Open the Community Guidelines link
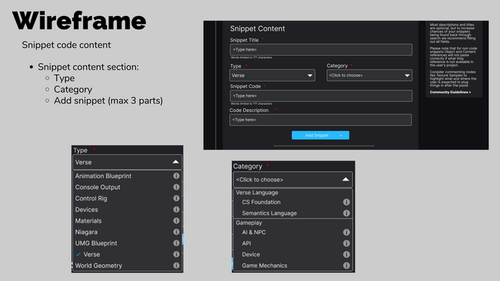 (x=450, y=92)
